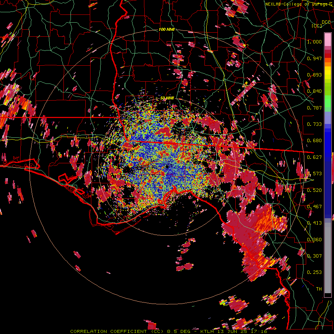Image resolution: width=334 pixels, height=334 pixels.
Task: Select the 0.680 scale value
Action: [x=314, y=141]
